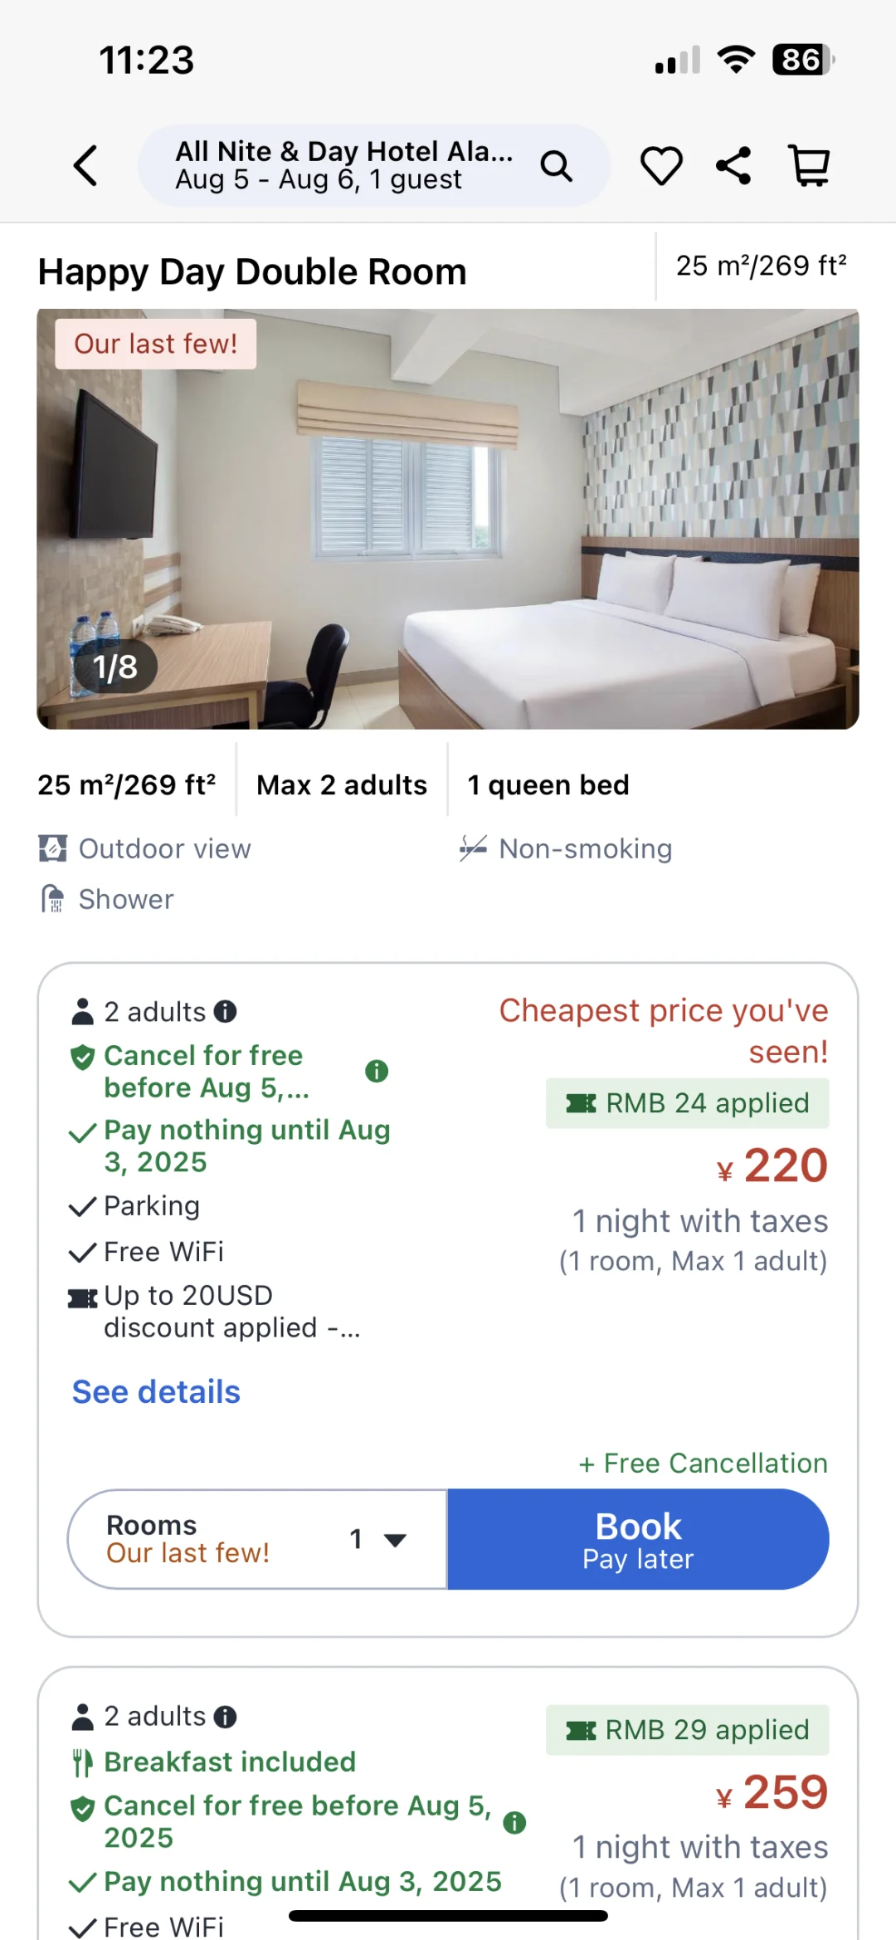This screenshot has width=896, height=1940.
Task: Tap the Happy Day Double Room photo
Action: (448, 519)
